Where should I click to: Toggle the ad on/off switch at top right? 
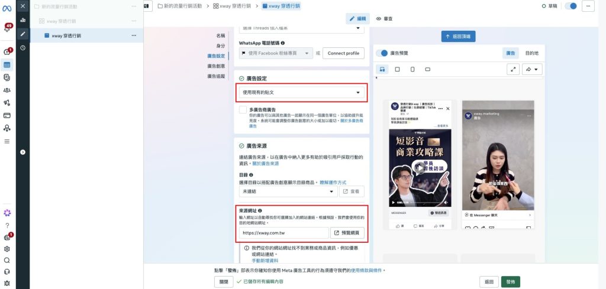(x=571, y=6)
